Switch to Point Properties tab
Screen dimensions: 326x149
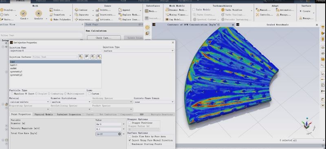click(x=21, y=114)
